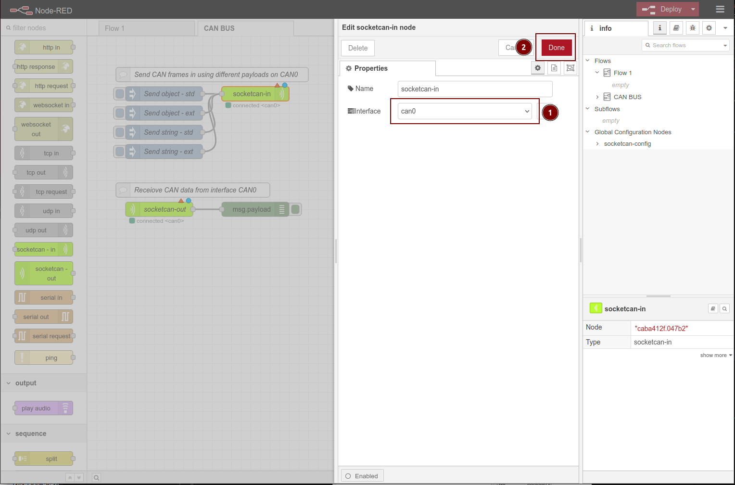Trigger the Send string - std inject button
This screenshot has height=485, width=735.
pos(120,132)
